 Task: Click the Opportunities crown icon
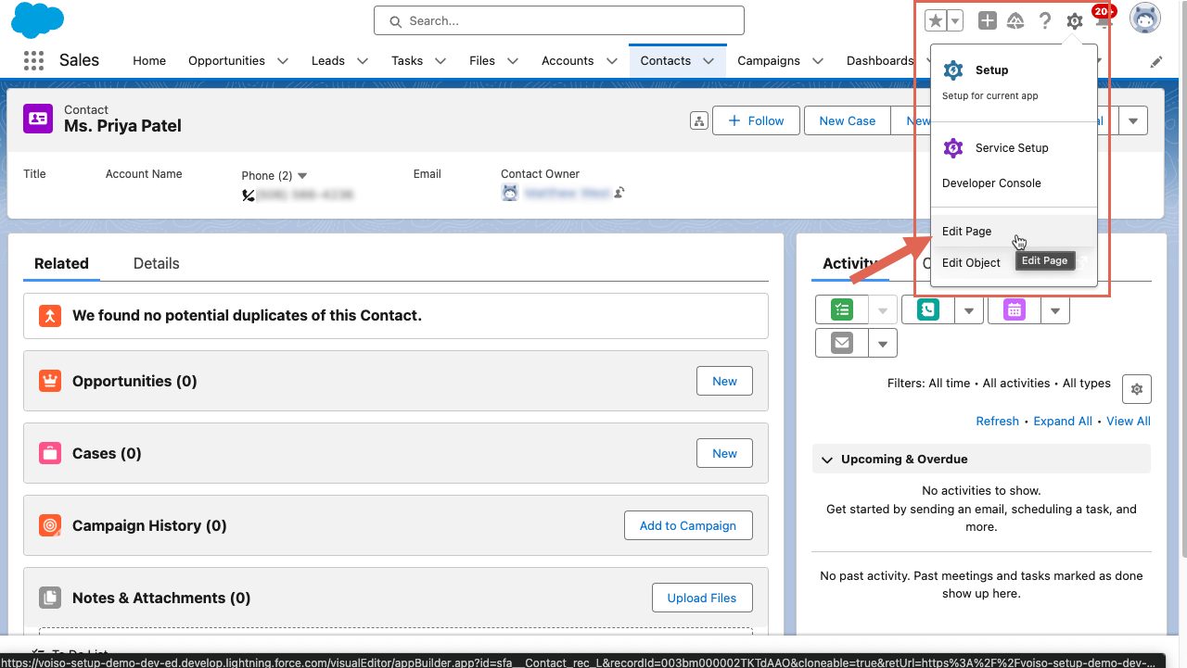[x=50, y=381]
